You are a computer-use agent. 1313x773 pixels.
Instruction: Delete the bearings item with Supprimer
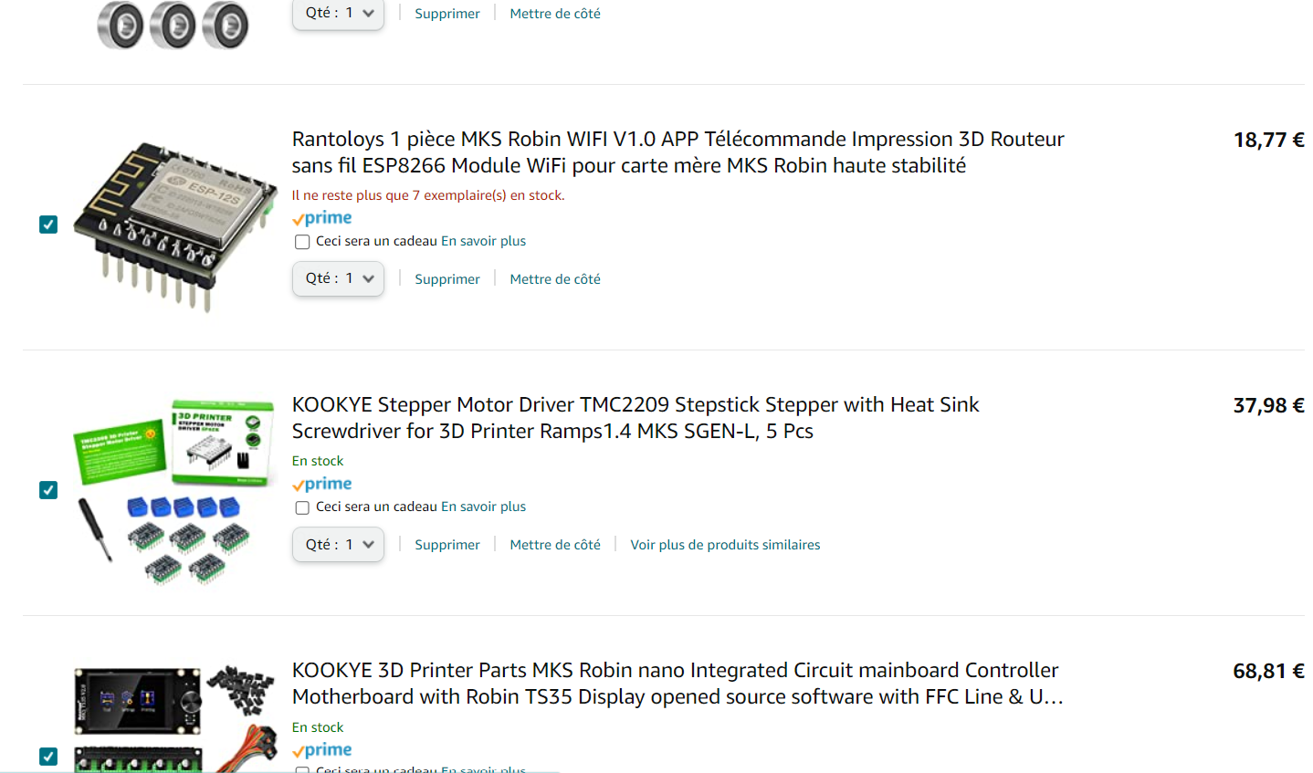click(446, 14)
